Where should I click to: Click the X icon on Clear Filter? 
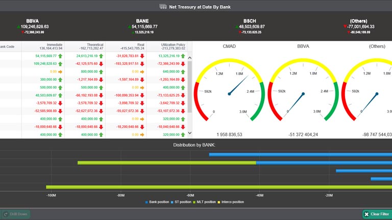pyautogui.click(x=366, y=214)
